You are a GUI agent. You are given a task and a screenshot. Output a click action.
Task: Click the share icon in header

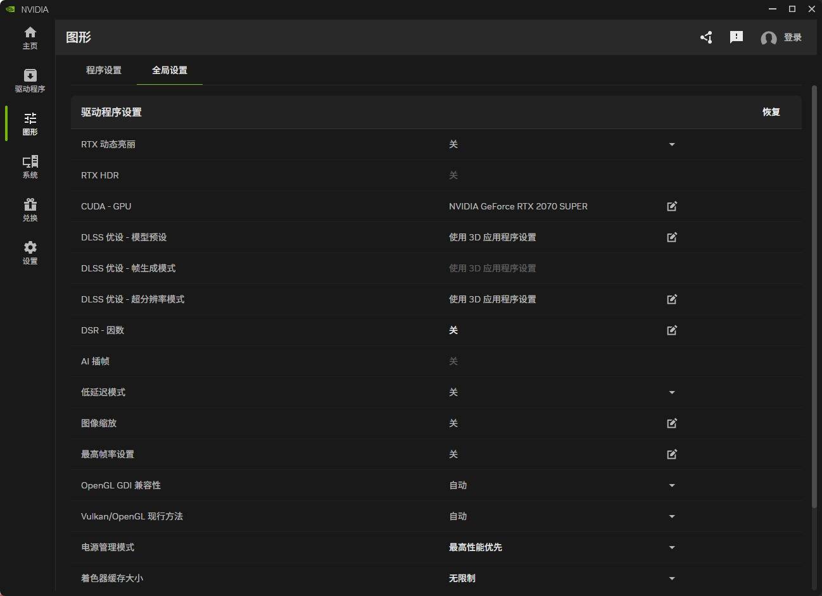pos(706,37)
